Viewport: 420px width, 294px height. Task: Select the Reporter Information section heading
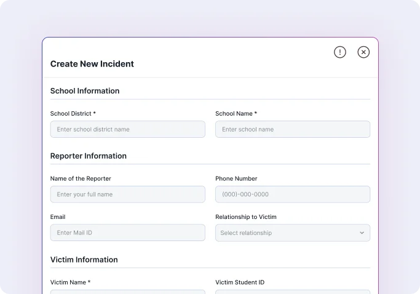click(x=89, y=156)
